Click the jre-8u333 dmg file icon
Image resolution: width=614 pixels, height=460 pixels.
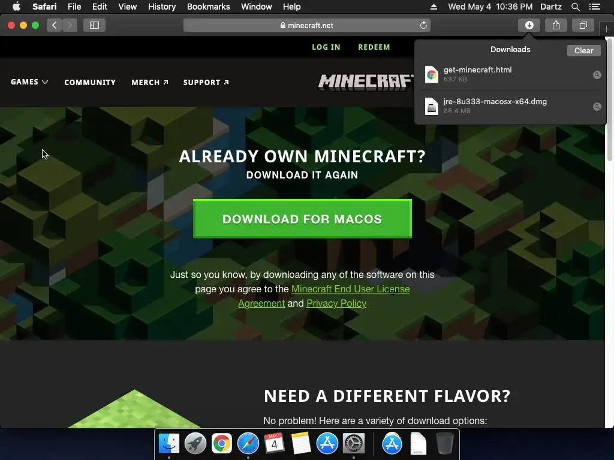(432, 106)
